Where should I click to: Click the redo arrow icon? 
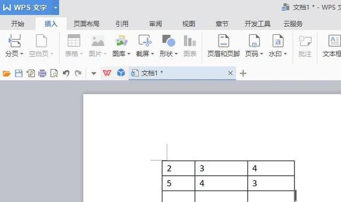pos(78,74)
